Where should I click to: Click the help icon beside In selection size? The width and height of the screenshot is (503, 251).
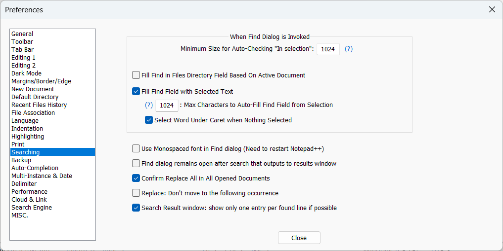click(349, 49)
